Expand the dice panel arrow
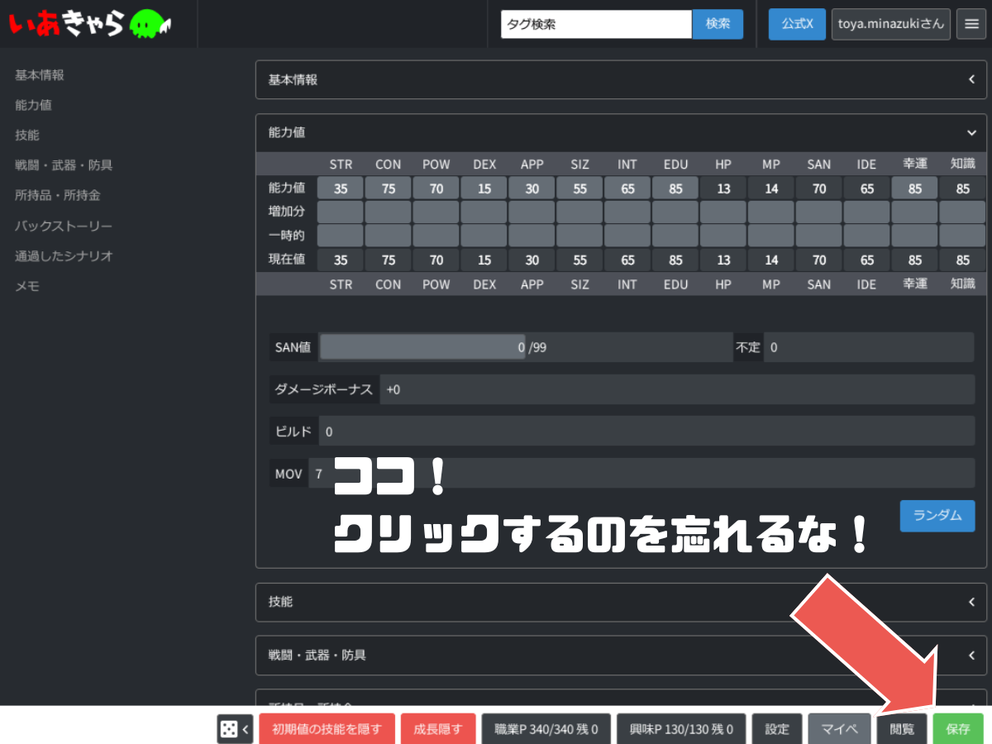This screenshot has height=744, width=992. click(x=246, y=729)
